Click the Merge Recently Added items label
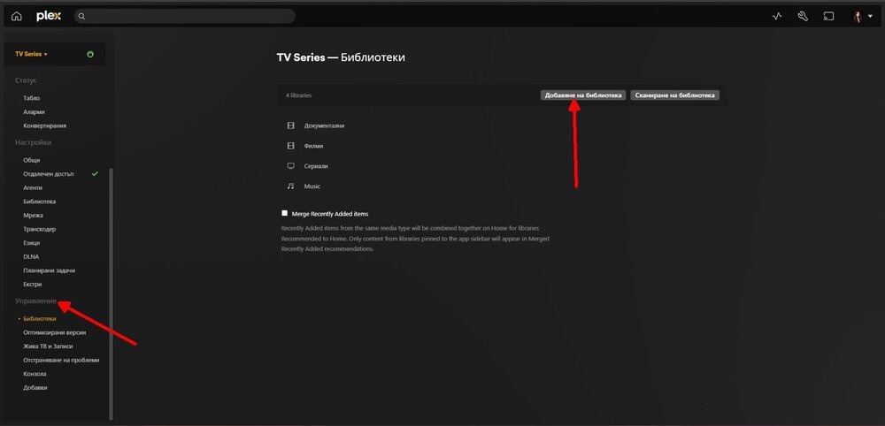 tap(330, 214)
